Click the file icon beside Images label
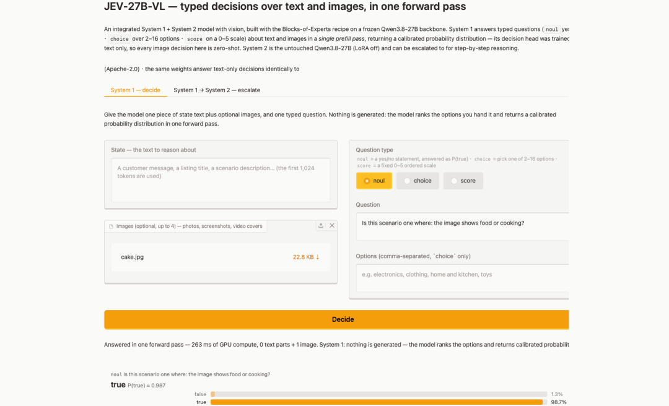The height and width of the screenshot is (406, 669). 111,227
